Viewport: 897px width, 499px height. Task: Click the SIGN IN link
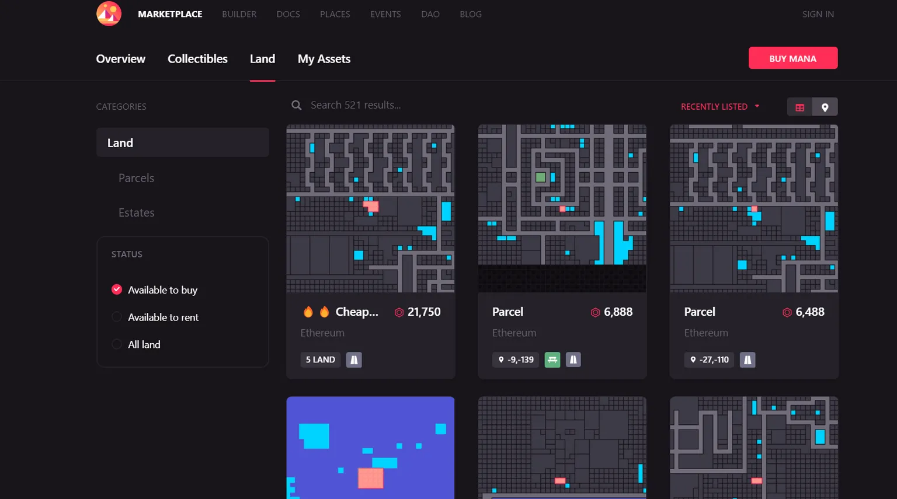[818, 14]
